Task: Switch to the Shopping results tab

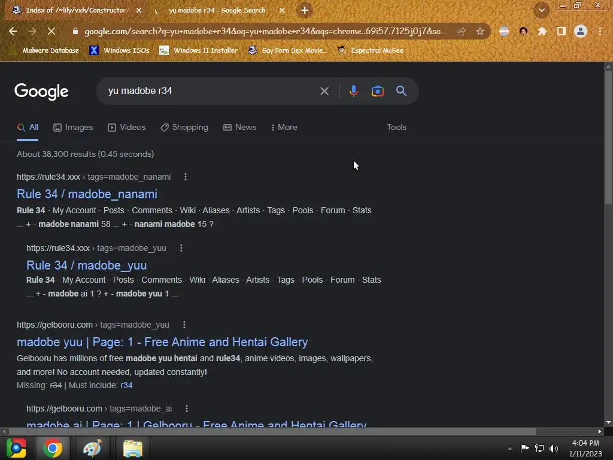Action: pos(184,127)
